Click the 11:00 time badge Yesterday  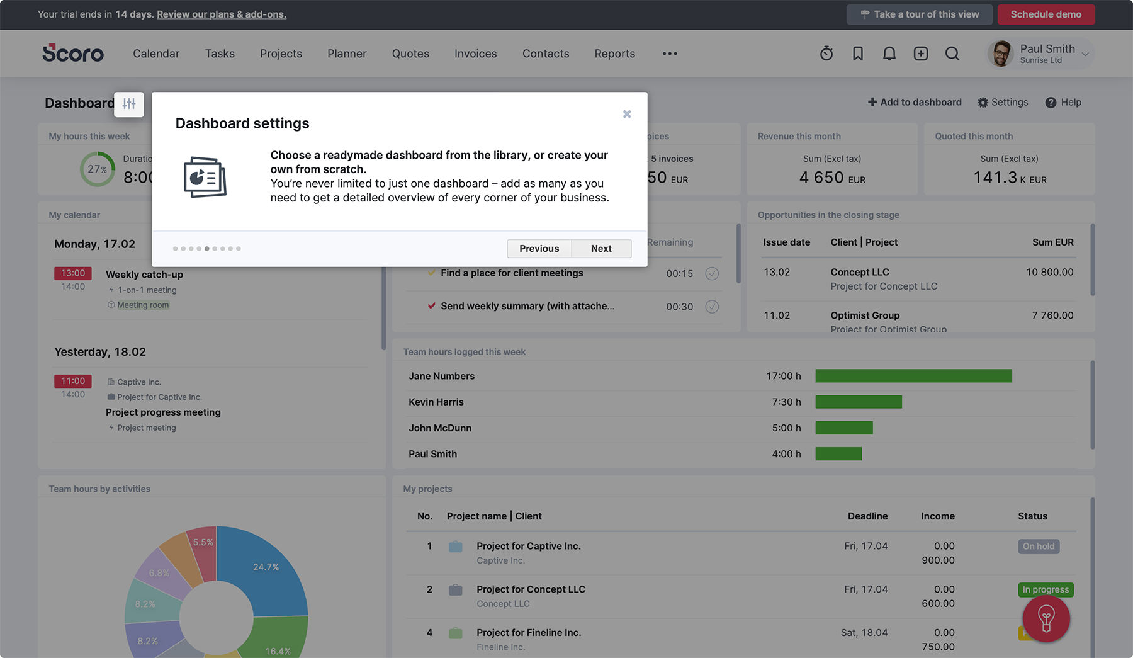click(x=73, y=381)
